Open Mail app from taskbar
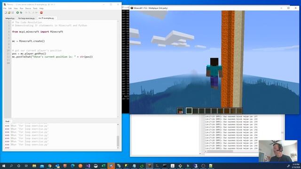301x169 pixels. coord(42,166)
